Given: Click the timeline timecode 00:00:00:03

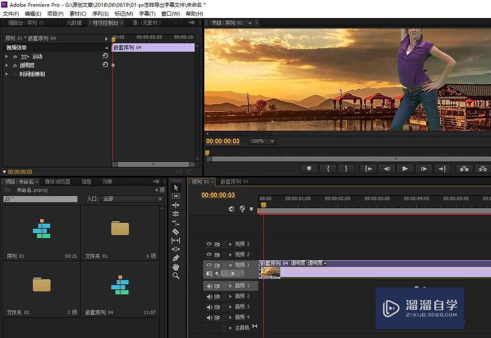Looking at the screenshot, I should (218, 195).
